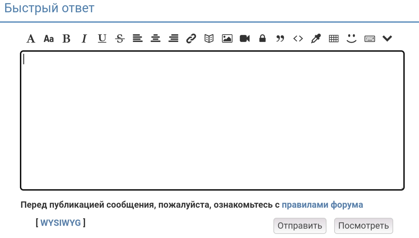Insert a hyperlink with chain icon
The height and width of the screenshot is (238, 419).
(x=191, y=38)
